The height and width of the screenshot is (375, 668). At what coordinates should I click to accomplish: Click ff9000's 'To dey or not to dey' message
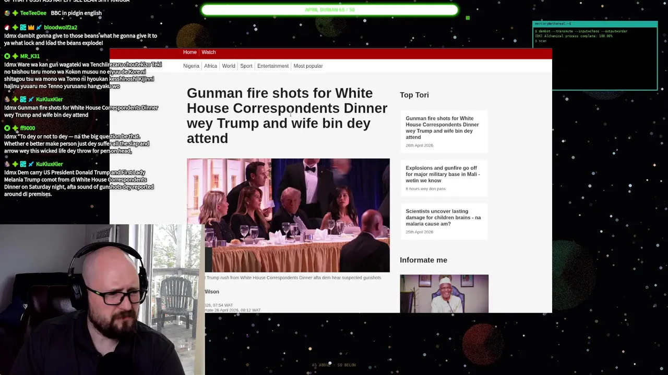pyautogui.click(x=77, y=144)
